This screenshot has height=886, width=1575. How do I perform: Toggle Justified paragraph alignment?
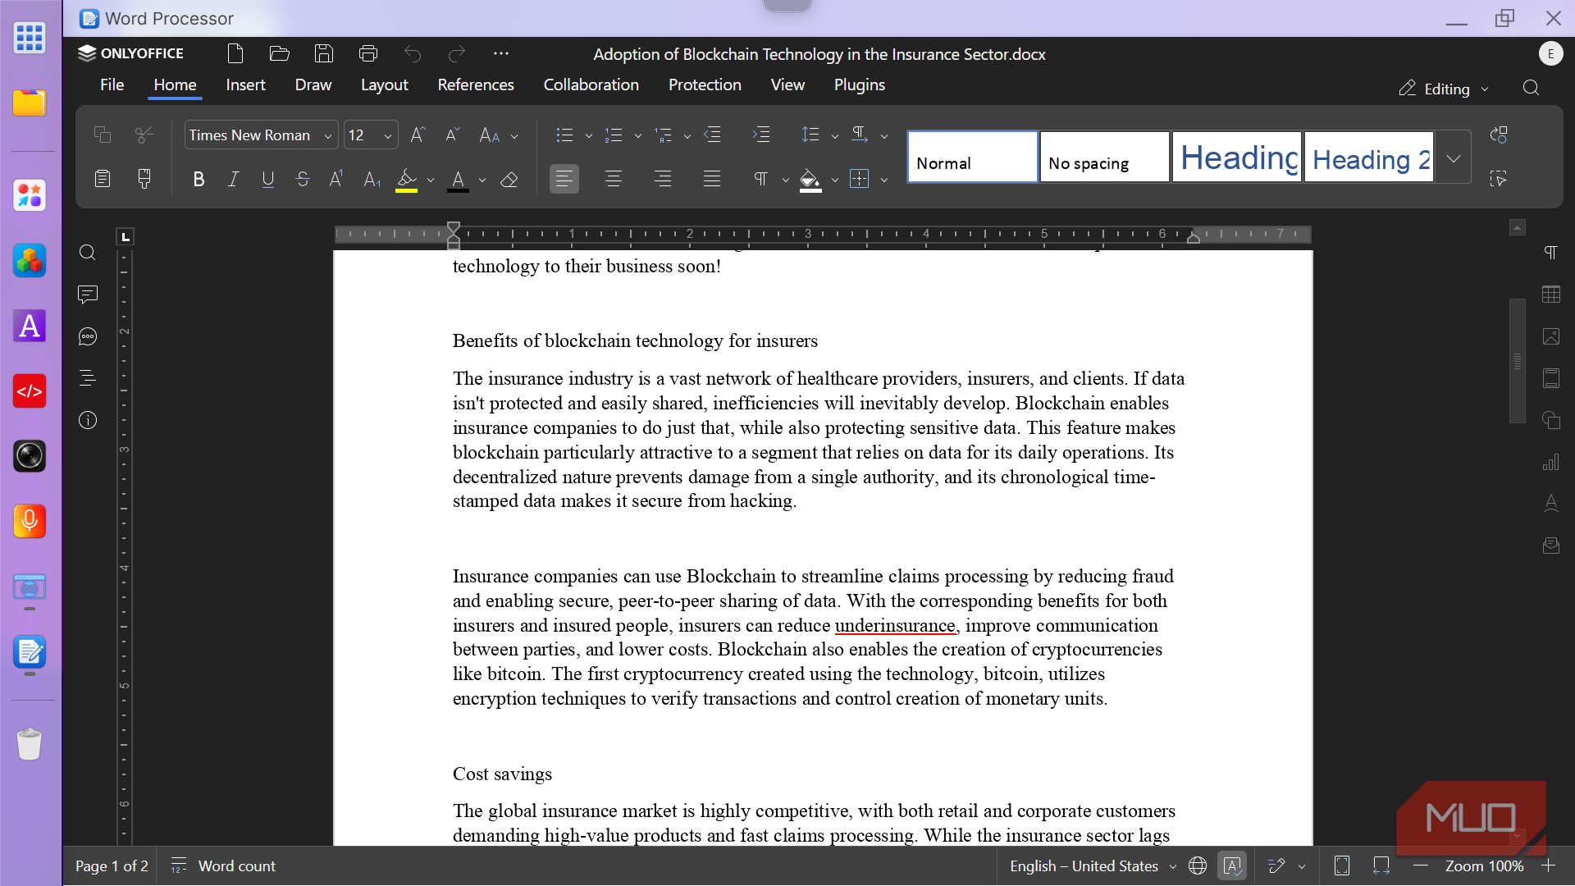(x=712, y=179)
